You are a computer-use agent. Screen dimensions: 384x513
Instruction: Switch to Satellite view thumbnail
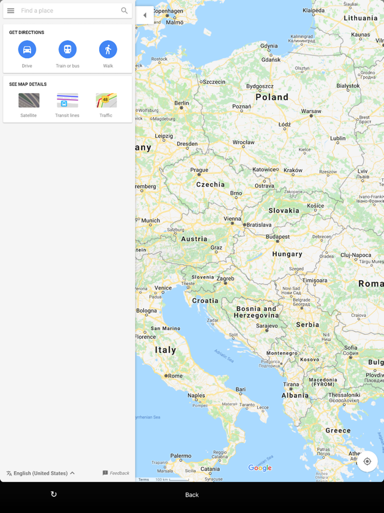[x=29, y=100]
